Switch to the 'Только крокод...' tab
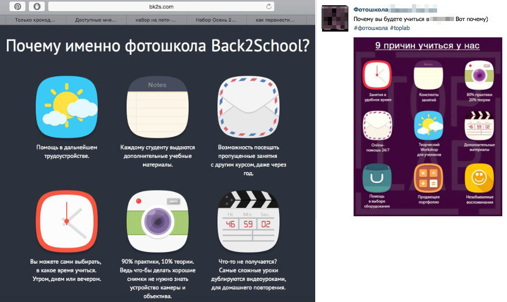507x302 pixels. click(35, 20)
